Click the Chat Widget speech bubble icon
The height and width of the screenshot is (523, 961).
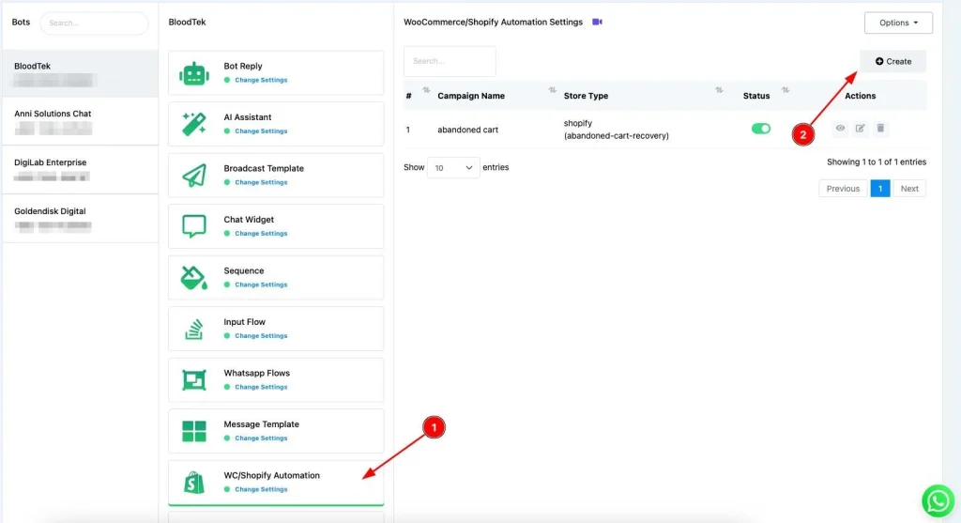193,226
